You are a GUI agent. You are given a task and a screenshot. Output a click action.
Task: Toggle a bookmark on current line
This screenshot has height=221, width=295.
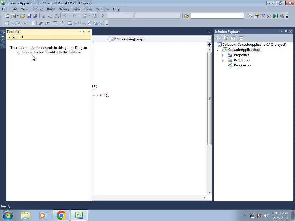tap(70, 23)
